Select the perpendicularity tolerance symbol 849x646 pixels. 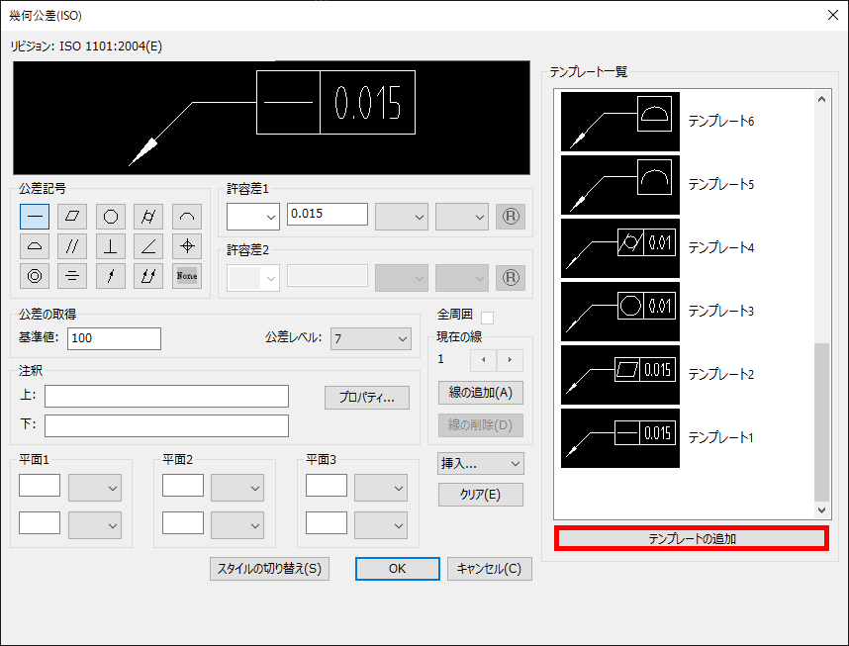click(111, 245)
